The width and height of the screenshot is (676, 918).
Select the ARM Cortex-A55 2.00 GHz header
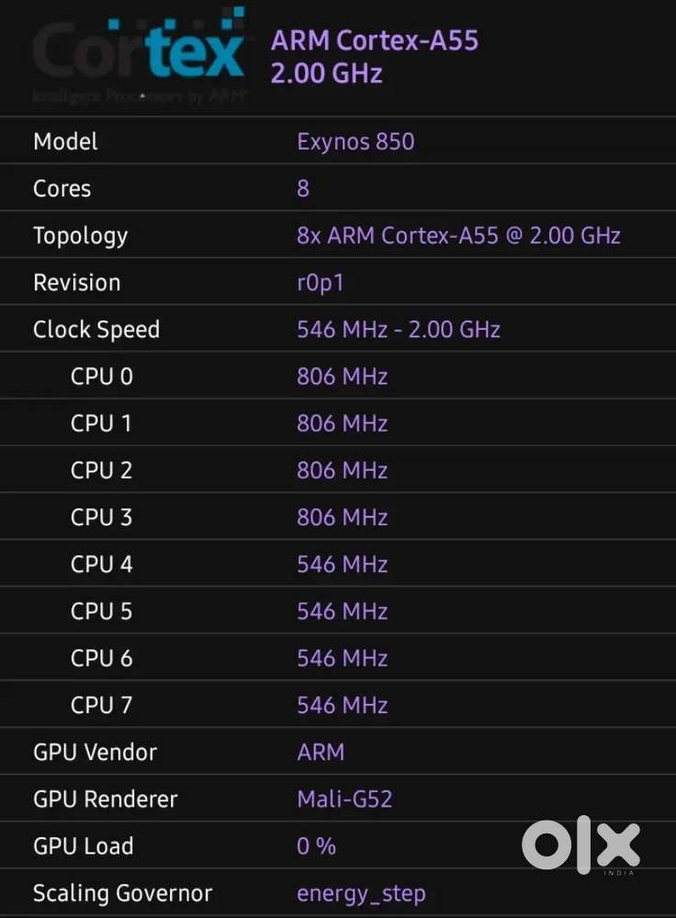pyautogui.click(x=375, y=57)
